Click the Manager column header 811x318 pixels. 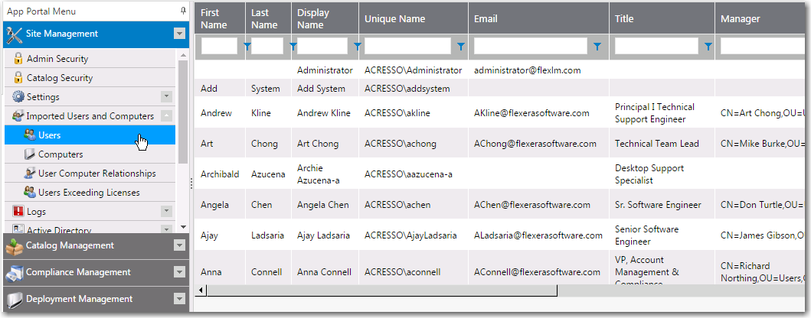tap(740, 18)
